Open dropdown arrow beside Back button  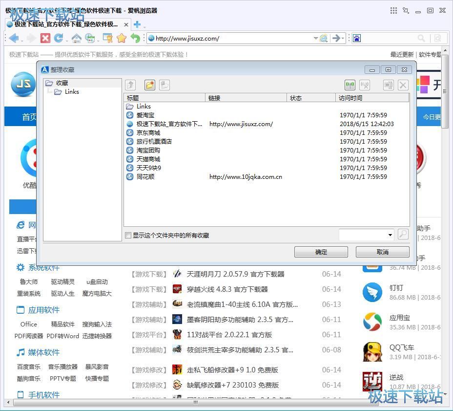(x=21, y=40)
